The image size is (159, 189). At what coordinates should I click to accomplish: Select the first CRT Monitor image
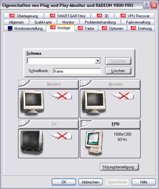click(32, 102)
